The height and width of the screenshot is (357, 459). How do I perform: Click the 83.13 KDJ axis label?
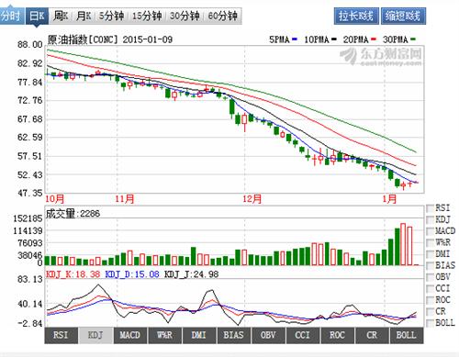click(x=30, y=279)
